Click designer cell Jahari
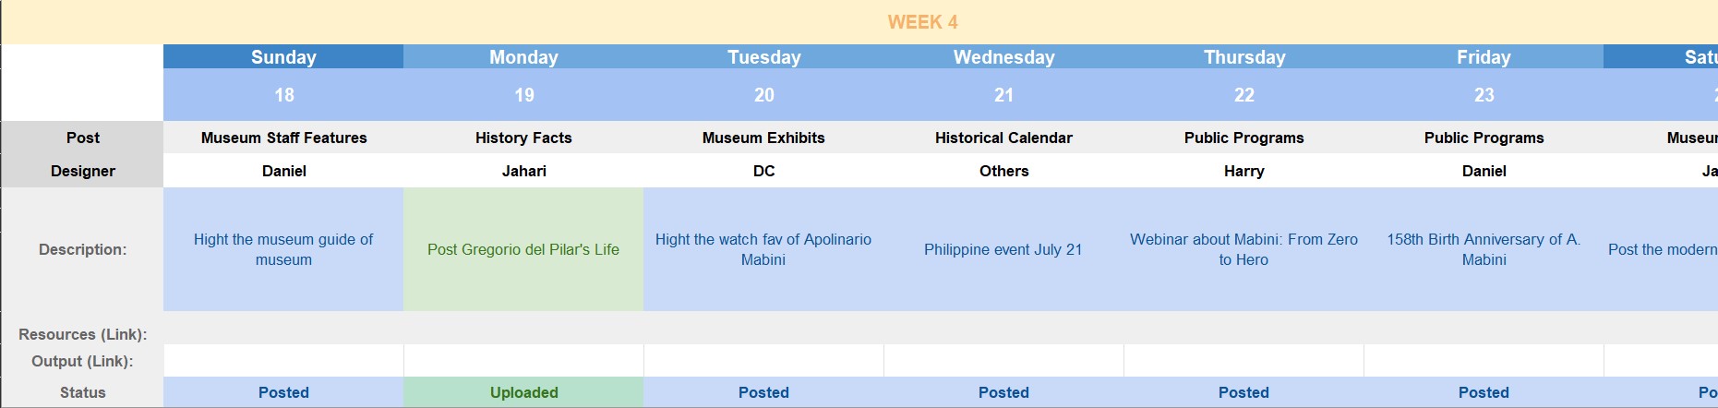The width and height of the screenshot is (1718, 408). [x=523, y=171]
